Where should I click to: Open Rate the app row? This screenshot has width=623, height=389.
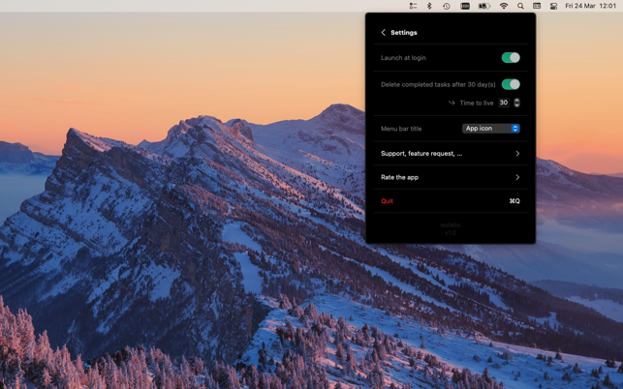click(x=451, y=177)
